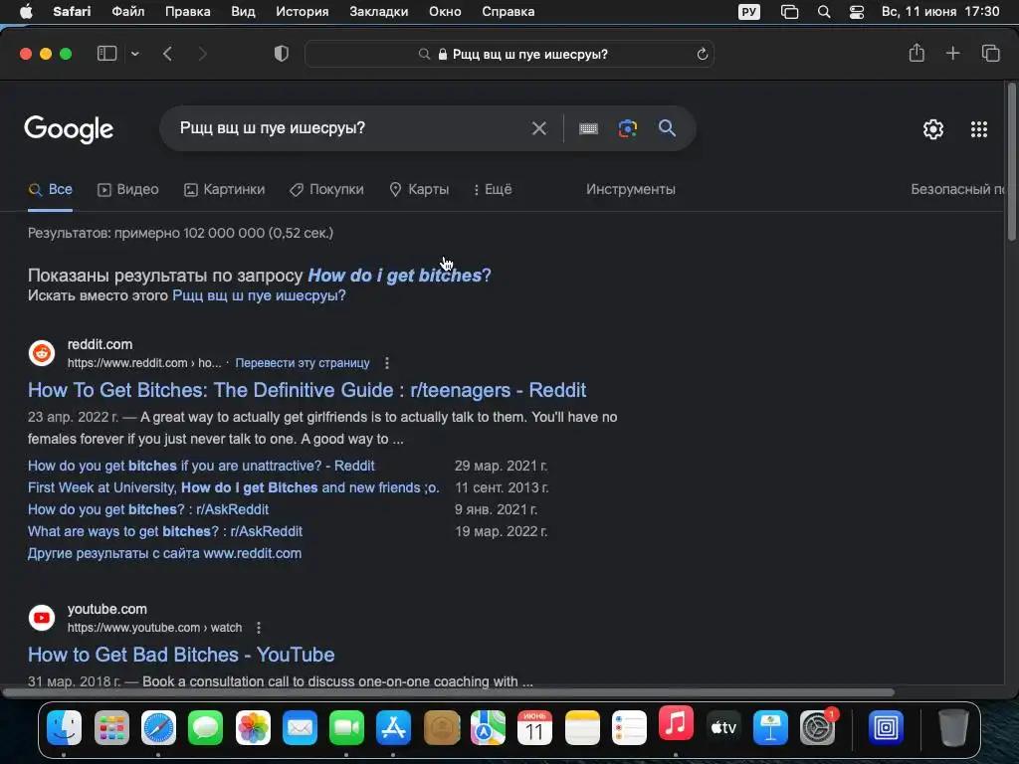Image resolution: width=1019 pixels, height=764 pixels.
Task: Switch to the Видео tab
Action: pos(128,189)
